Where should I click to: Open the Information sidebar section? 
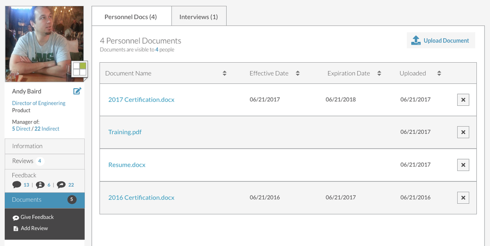(x=45, y=147)
